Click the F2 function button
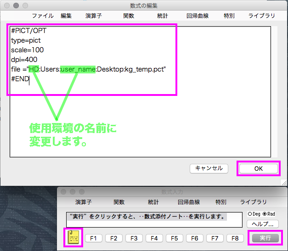This screenshot has width=288, height=251. (114, 238)
